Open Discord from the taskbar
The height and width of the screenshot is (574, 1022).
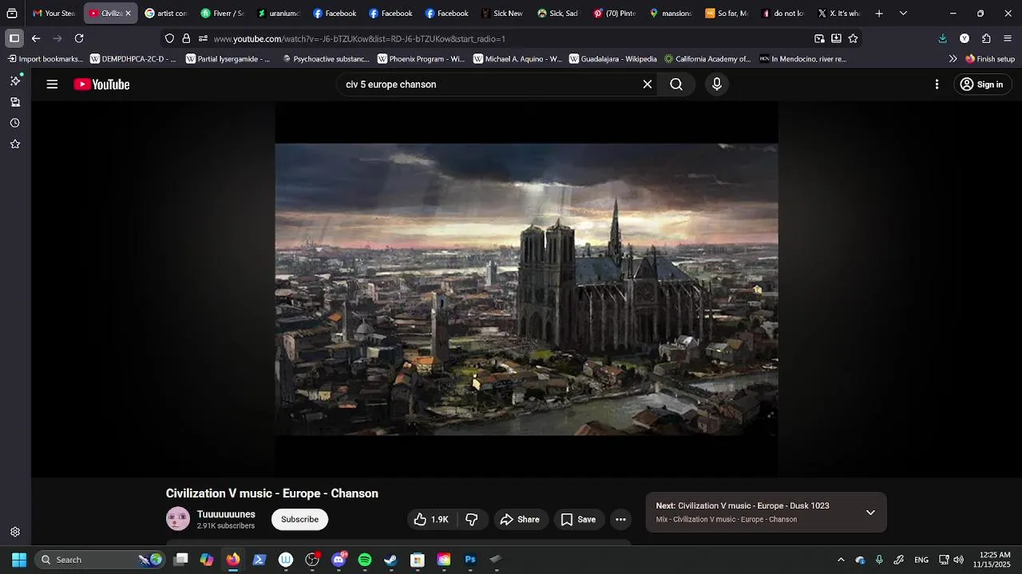[339, 560]
